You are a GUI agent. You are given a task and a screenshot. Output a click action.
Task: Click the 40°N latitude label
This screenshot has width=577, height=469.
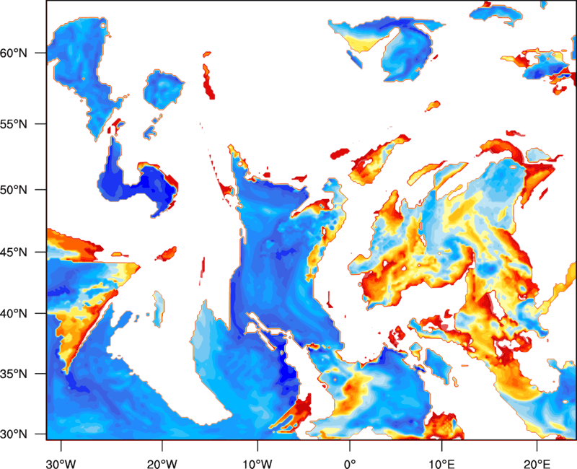click(x=14, y=314)
